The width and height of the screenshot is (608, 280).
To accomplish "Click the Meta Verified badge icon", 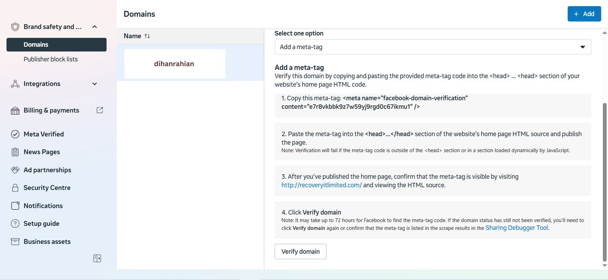I will coord(15,134).
